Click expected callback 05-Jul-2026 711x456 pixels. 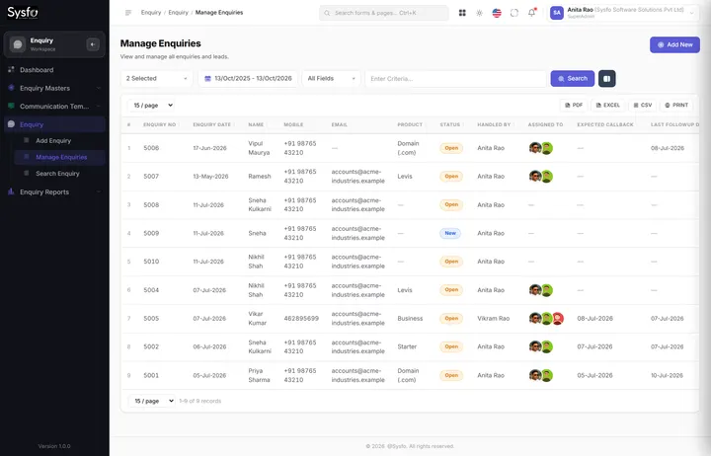594,375
